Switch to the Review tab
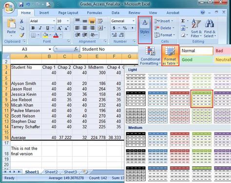231x183 pixels. [x=134, y=13]
